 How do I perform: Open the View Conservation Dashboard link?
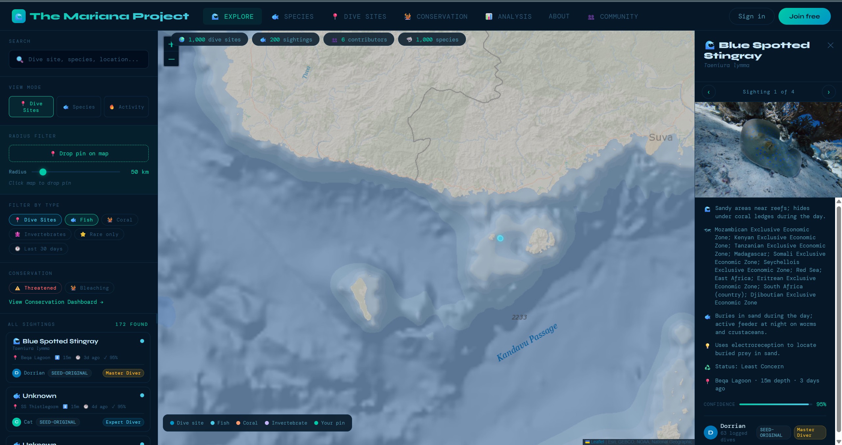coord(56,302)
